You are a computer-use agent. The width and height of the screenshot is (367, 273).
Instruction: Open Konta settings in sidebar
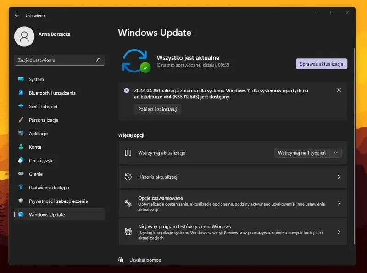(35, 147)
